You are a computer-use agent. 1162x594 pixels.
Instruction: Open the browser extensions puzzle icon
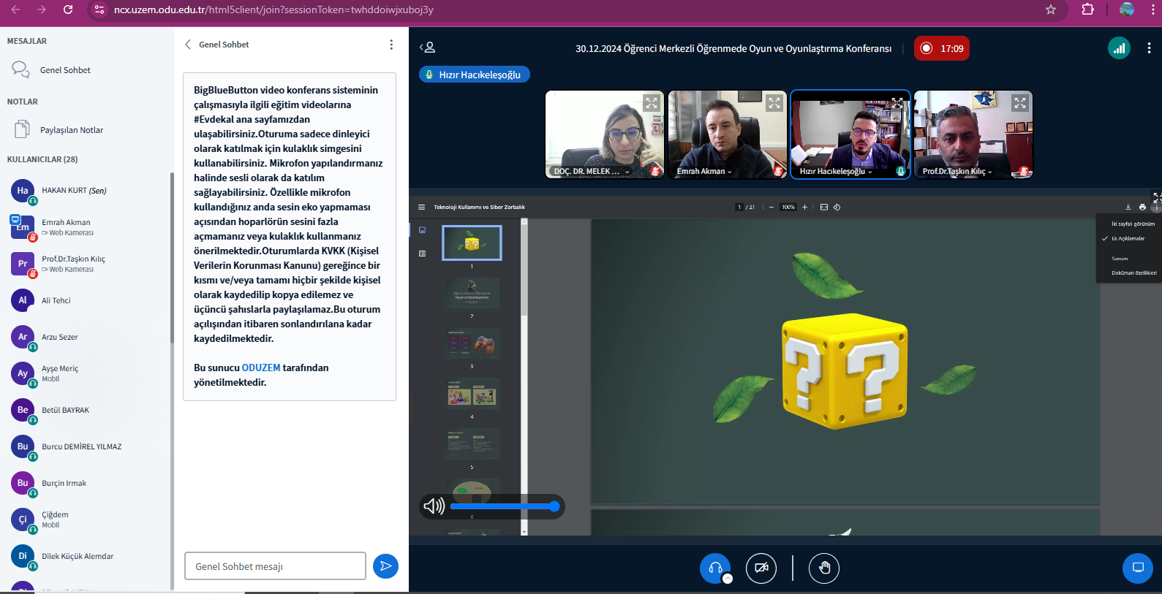click(1088, 9)
